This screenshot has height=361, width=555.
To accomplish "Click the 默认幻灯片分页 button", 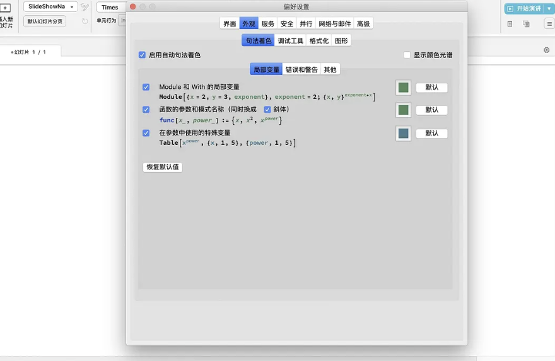I will [x=45, y=21].
